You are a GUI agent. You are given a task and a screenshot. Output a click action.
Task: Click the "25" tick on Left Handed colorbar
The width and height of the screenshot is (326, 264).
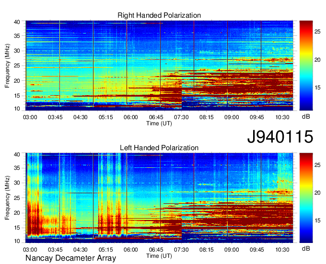coord(317,165)
